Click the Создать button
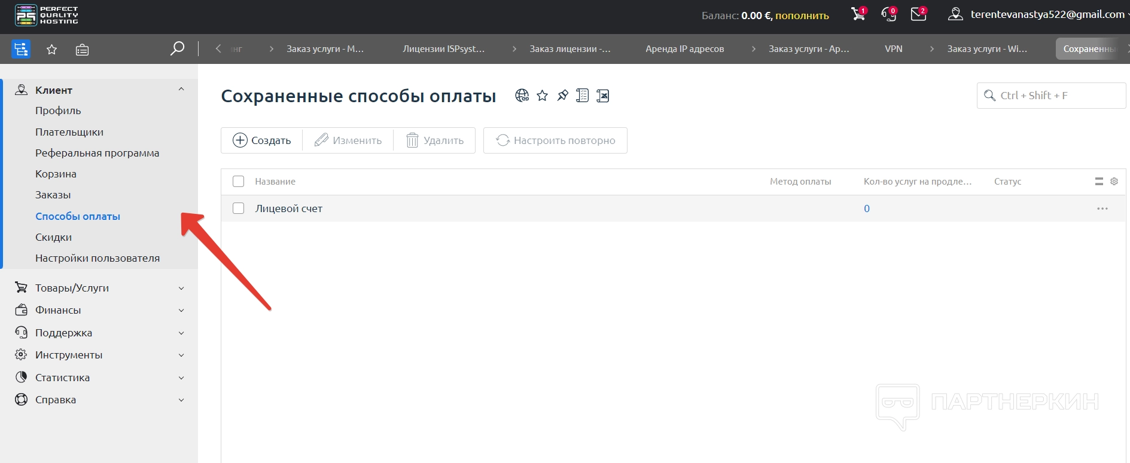Image resolution: width=1130 pixels, height=463 pixels. pyautogui.click(x=262, y=140)
